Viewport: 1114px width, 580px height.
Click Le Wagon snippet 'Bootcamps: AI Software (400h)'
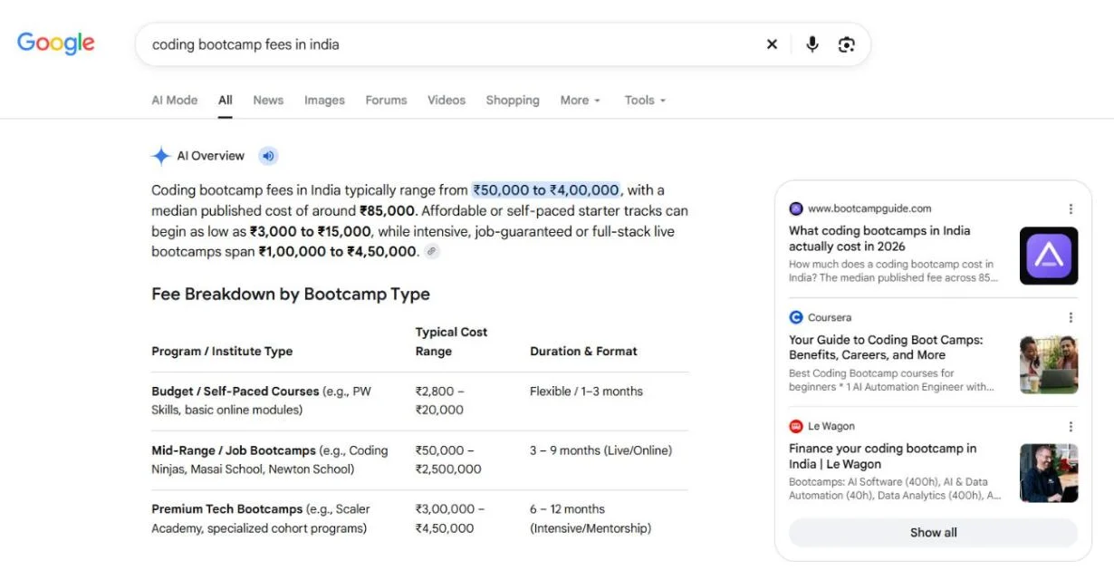pyautogui.click(x=895, y=488)
